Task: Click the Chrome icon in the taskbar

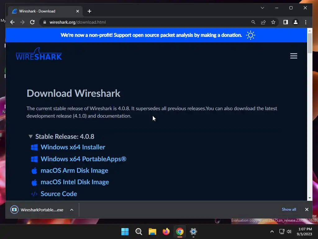Action: click(x=180, y=232)
